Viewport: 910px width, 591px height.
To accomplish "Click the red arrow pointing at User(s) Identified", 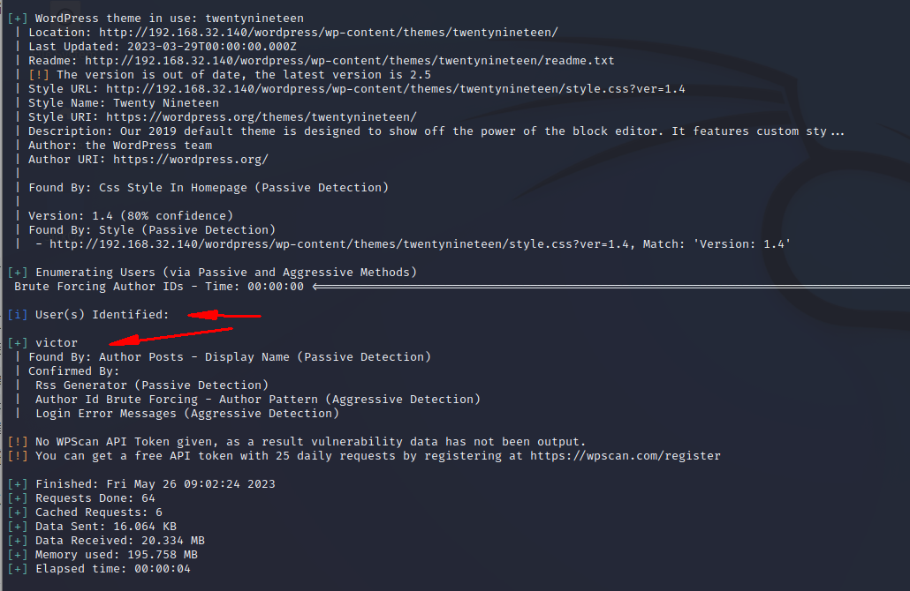I will click(225, 315).
